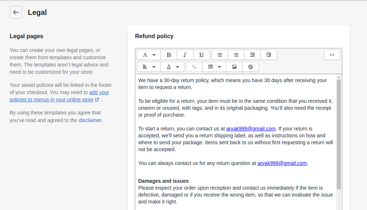Open the text color picker dropdown

(172, 67)
